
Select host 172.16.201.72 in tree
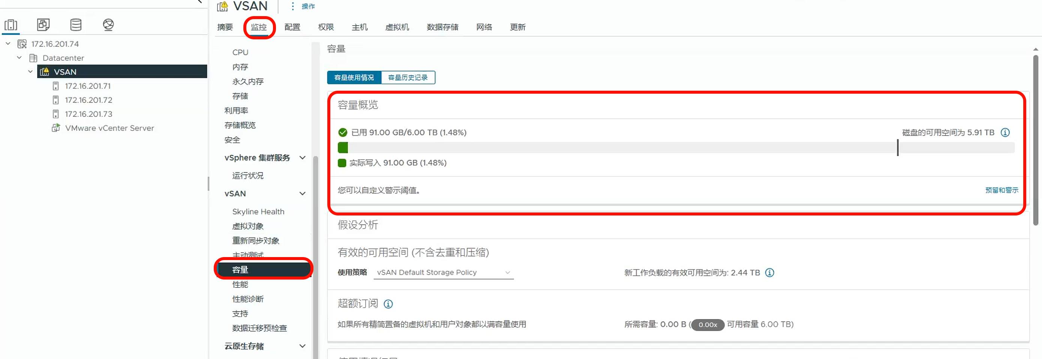[x=88, y=100]
